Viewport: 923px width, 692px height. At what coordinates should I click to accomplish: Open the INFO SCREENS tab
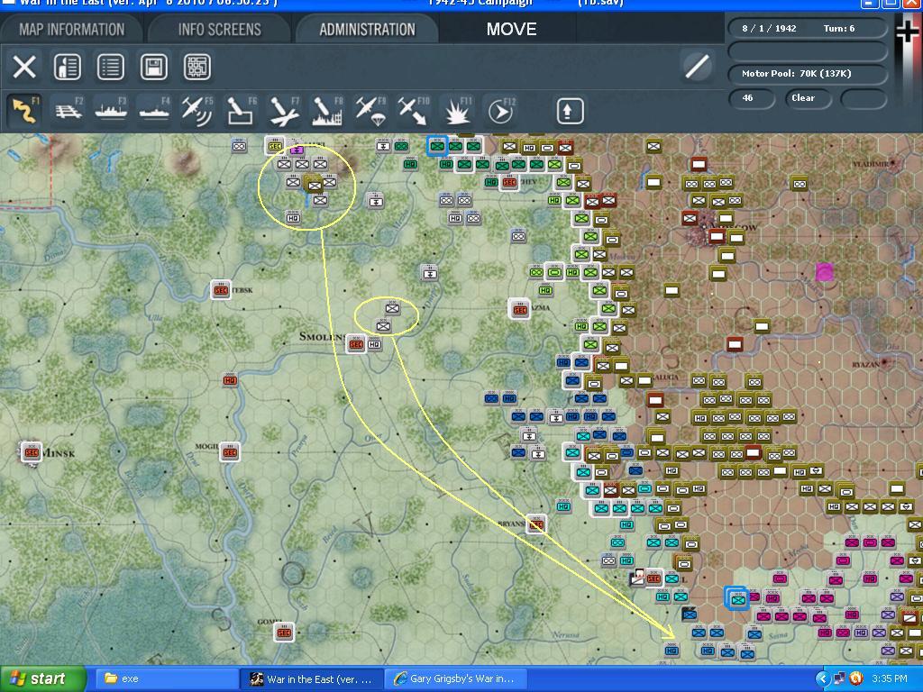point(220,30)
